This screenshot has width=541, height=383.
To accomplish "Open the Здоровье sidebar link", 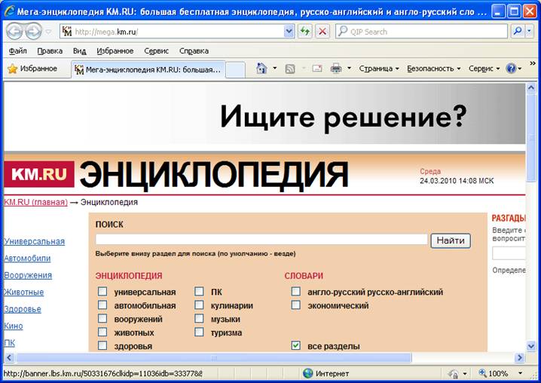I will pos(23,309).
